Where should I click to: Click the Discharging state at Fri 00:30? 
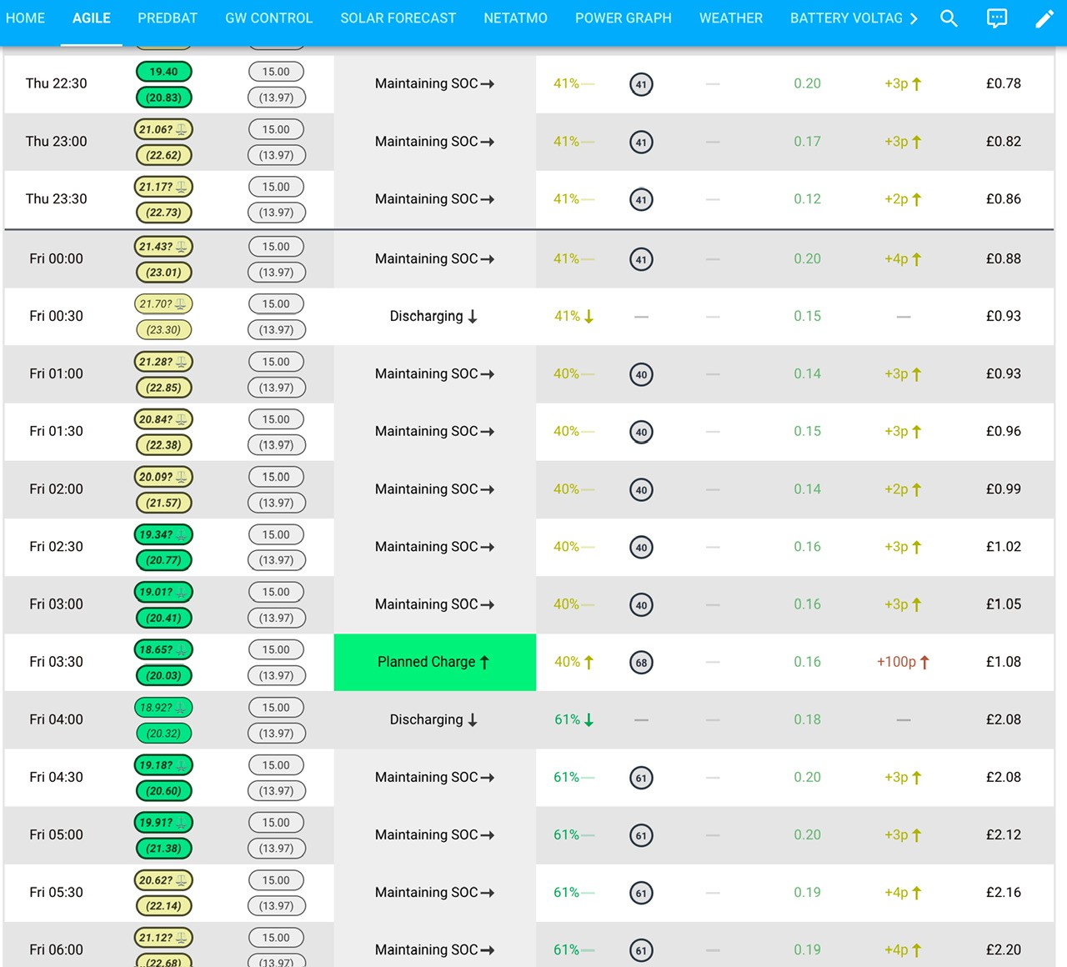click(433, 316)
